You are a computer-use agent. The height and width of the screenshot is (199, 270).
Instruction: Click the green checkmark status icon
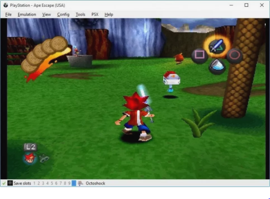click(x=4, y=183)
